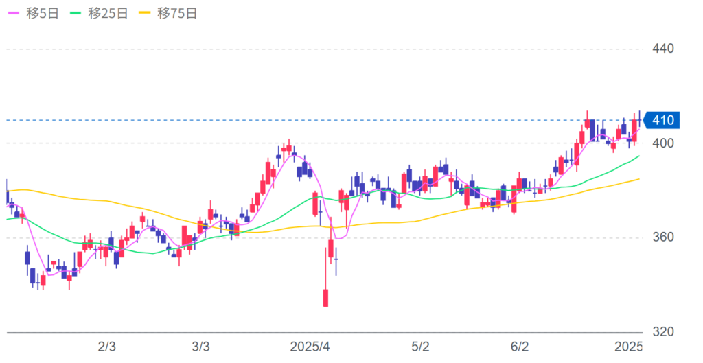Screen dimensions: 703x363
Task: Select the 400 price axis label
Action: tap(662, 143)
